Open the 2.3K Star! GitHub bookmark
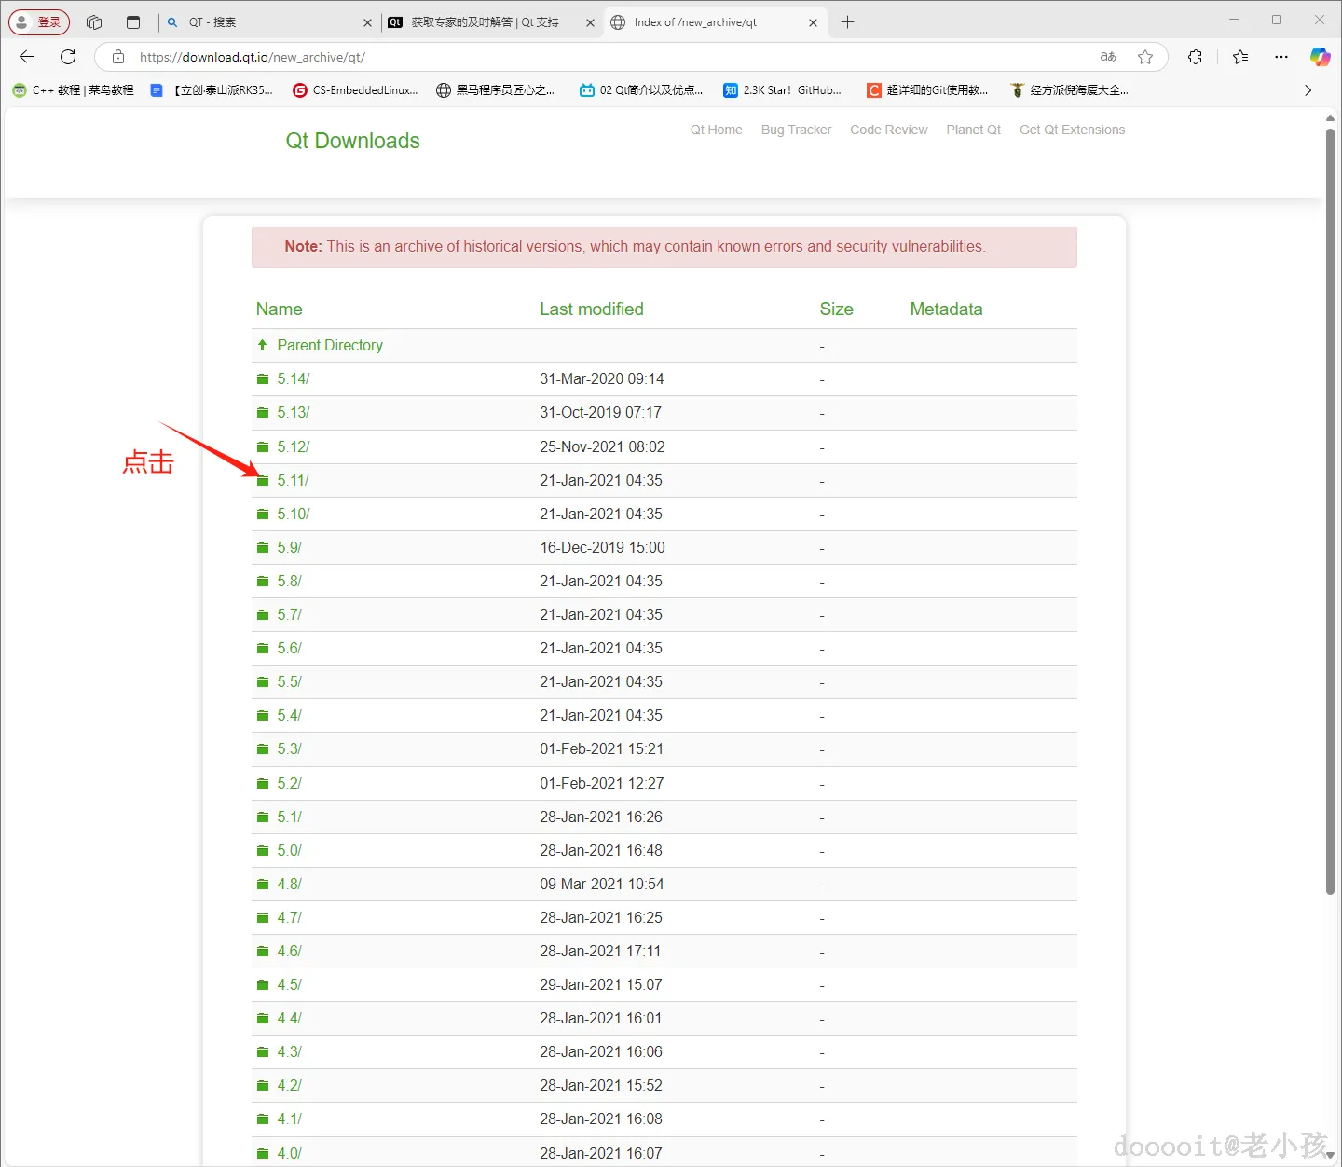Image resolution: width=1342 pixels, height=1167 pixels. pyautogui.click(x=783, y=90)
